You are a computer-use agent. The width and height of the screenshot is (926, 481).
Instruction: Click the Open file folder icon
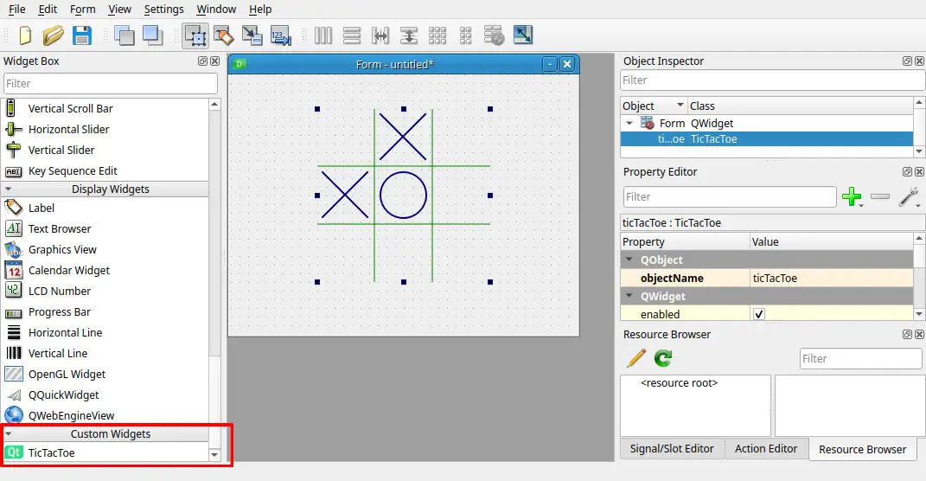pos(54,35)
